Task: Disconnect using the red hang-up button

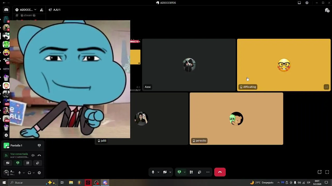Action: point(220,172)
